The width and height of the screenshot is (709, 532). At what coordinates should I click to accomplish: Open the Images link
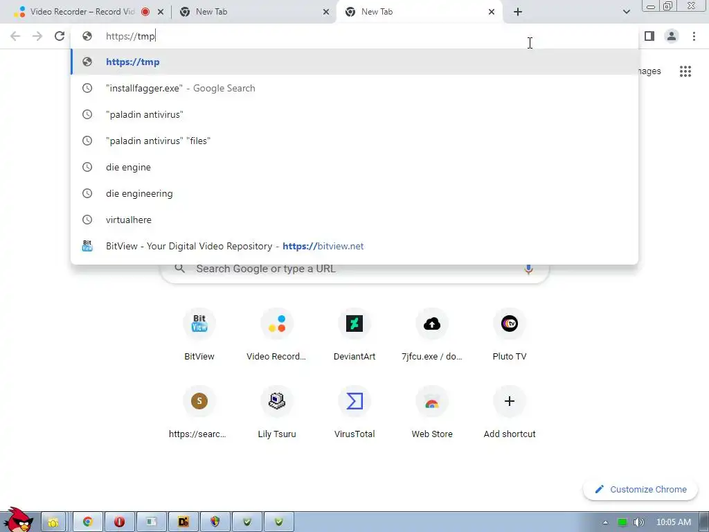649,71
